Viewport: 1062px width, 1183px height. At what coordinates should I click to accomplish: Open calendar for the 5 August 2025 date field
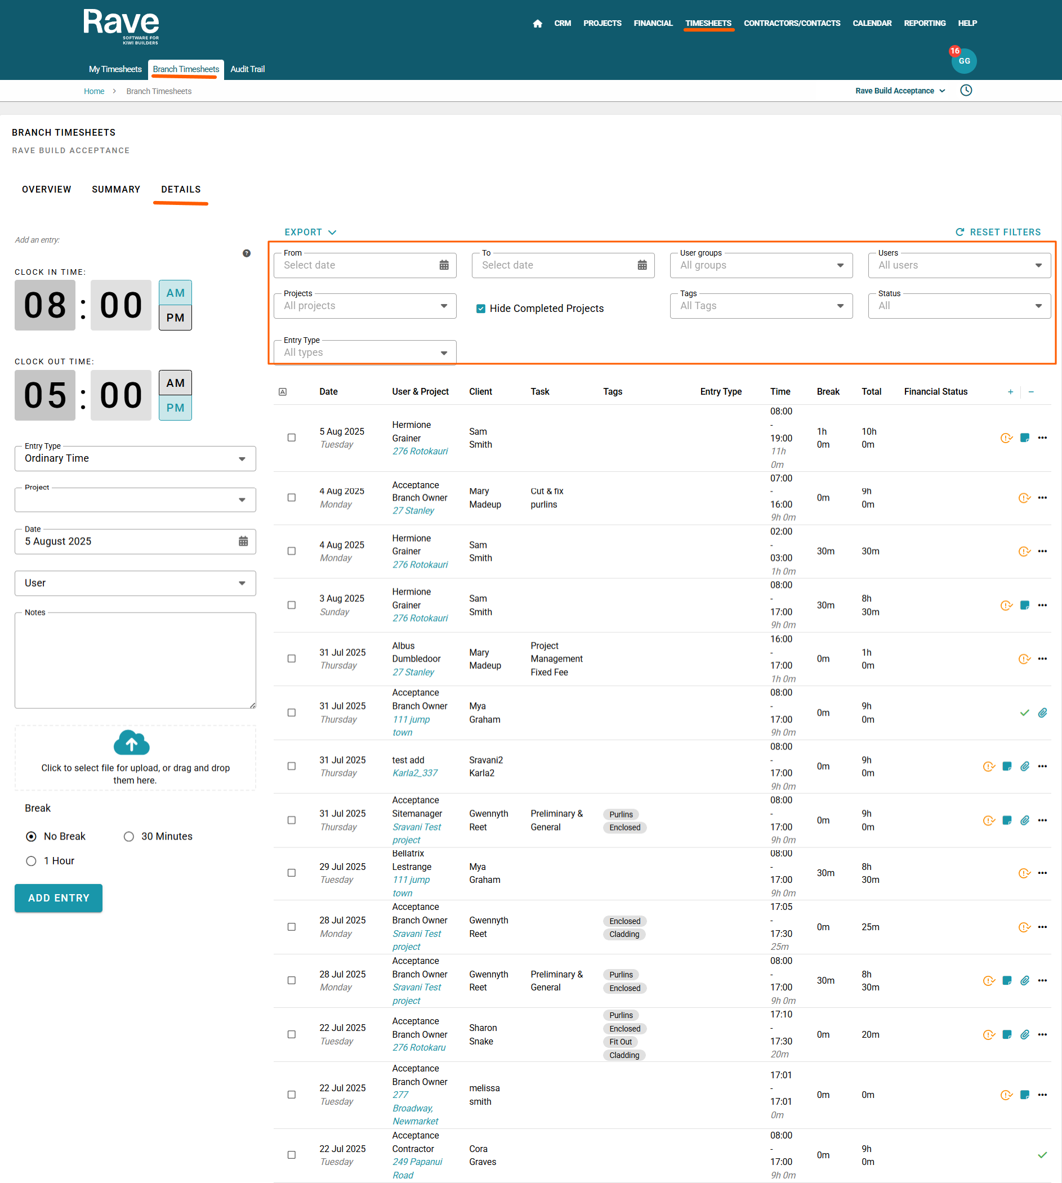point(243,541)
